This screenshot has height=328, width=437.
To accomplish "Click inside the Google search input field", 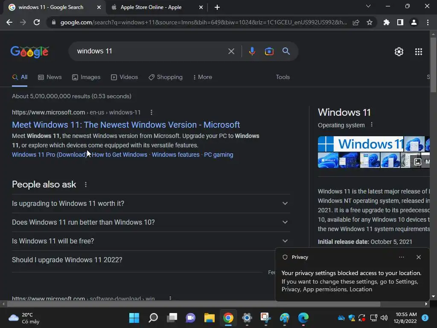I will 151,51.
